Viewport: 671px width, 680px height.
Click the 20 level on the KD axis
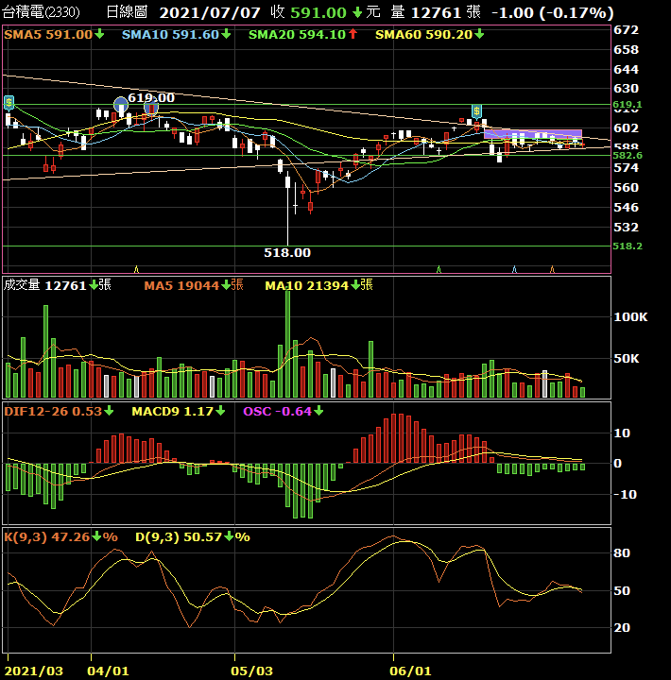click(x=622, y=627)
